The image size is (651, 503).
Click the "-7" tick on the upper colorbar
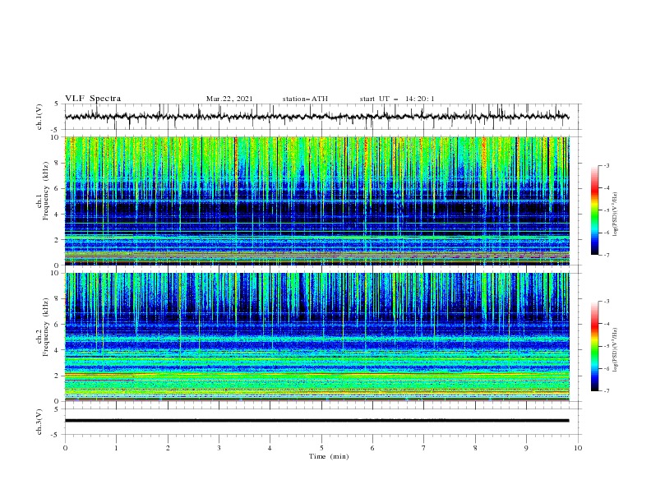coord(607,255)
